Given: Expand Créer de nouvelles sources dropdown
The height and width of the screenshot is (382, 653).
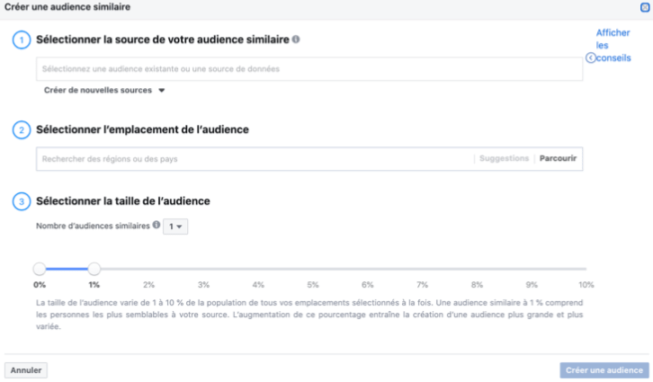Looking at the screenshot, I should click(x=104, y=90).
